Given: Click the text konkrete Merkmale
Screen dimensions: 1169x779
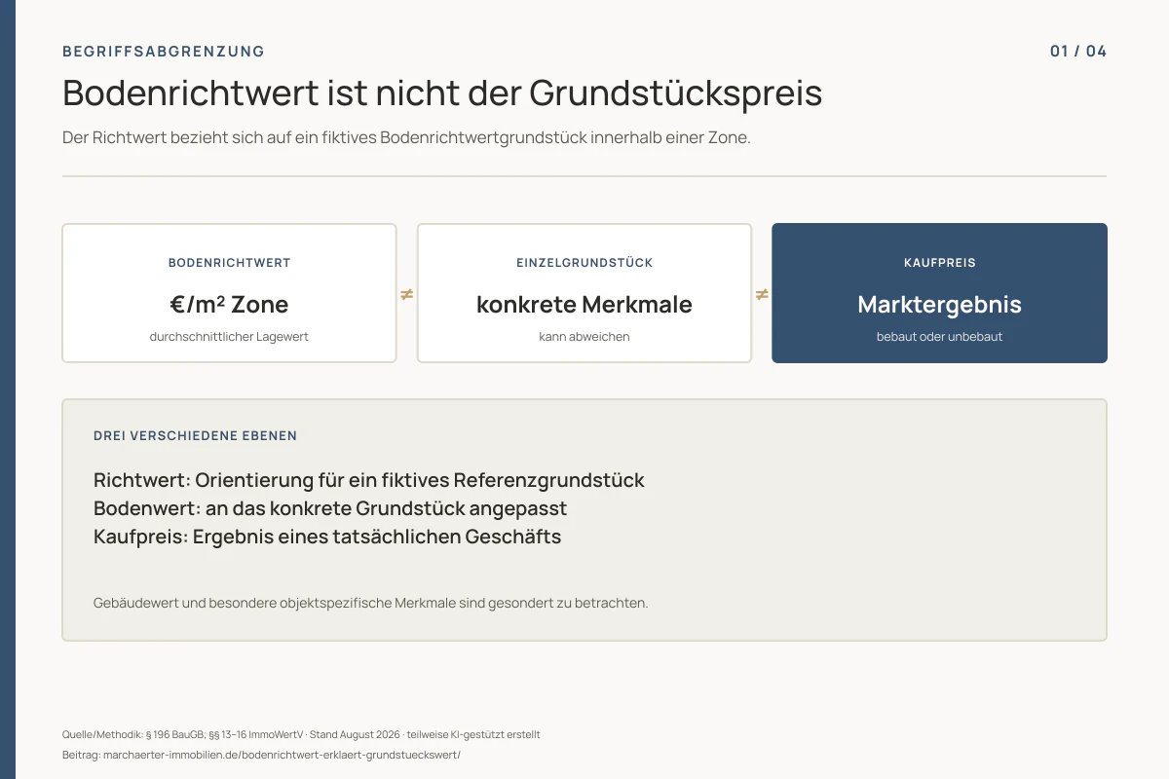Looking at the screenshot, I should tap(584, 305).
